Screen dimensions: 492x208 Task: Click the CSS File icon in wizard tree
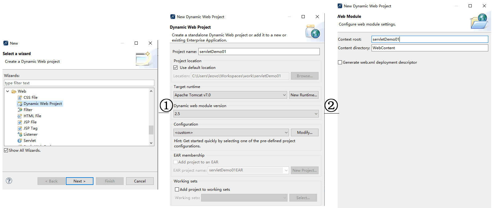20,98
